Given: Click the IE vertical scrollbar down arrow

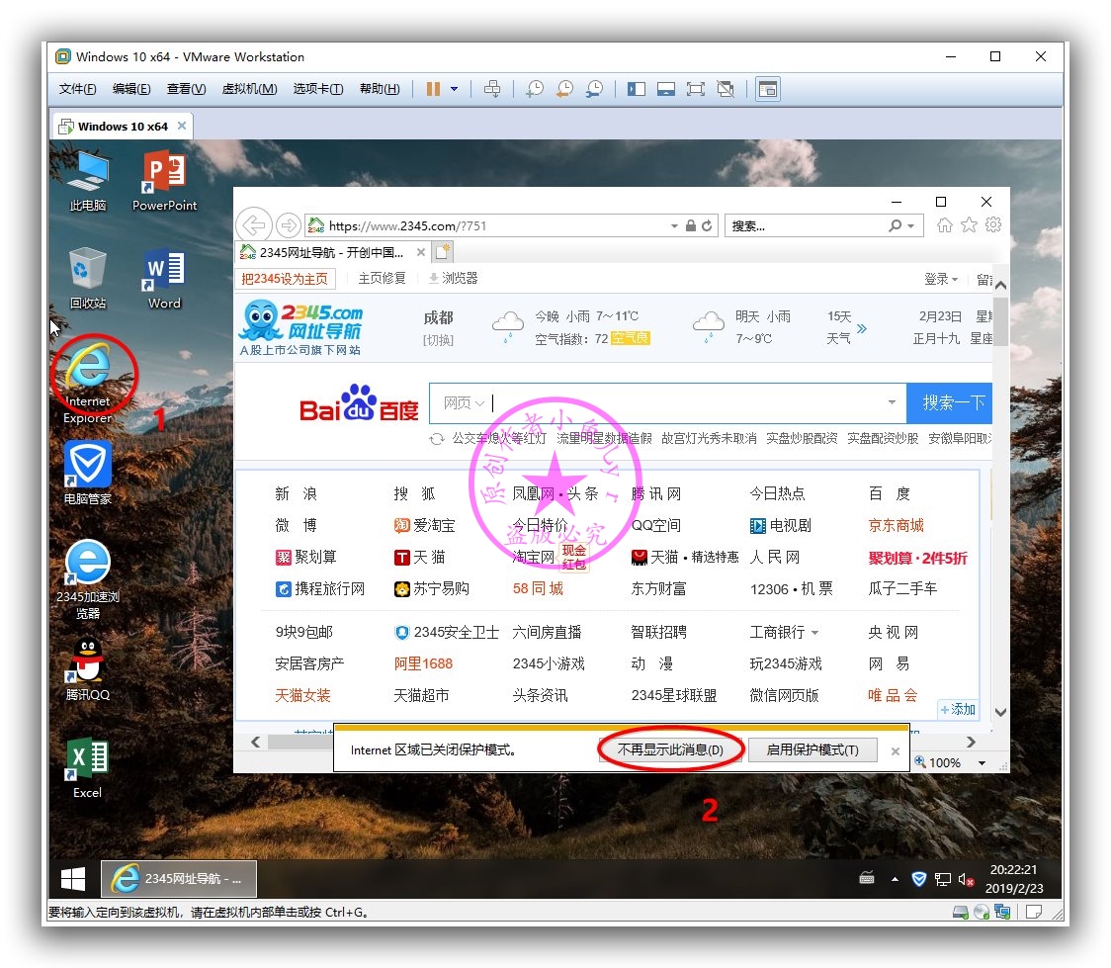Looking at the screenshot, I should [1000, 712].
